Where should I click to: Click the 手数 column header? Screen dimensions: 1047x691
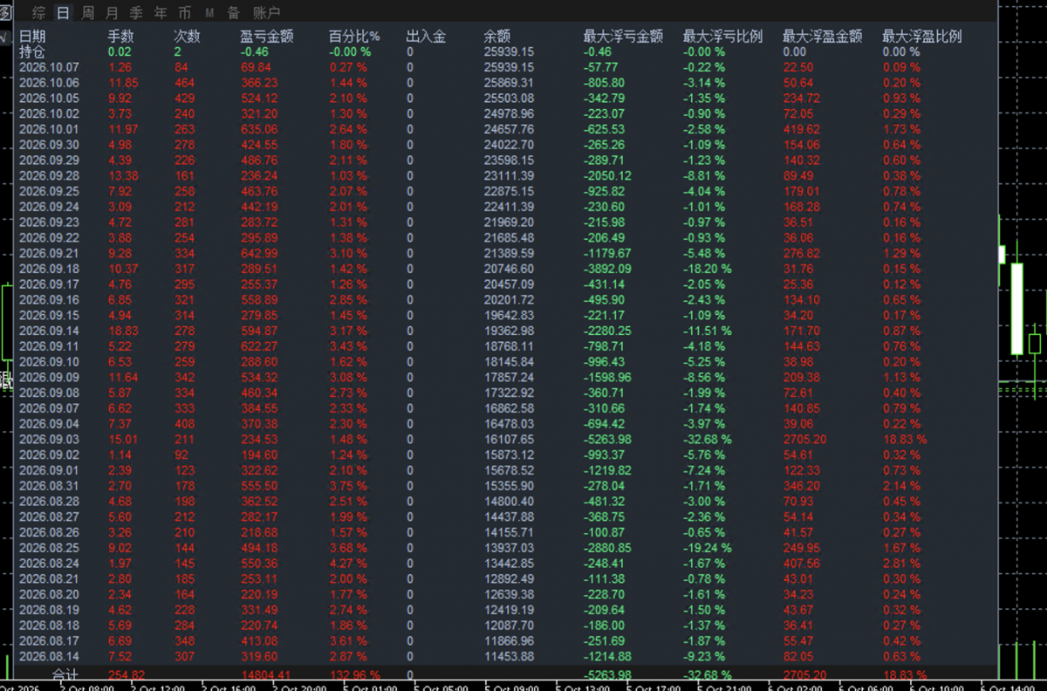tap(120, 37)
